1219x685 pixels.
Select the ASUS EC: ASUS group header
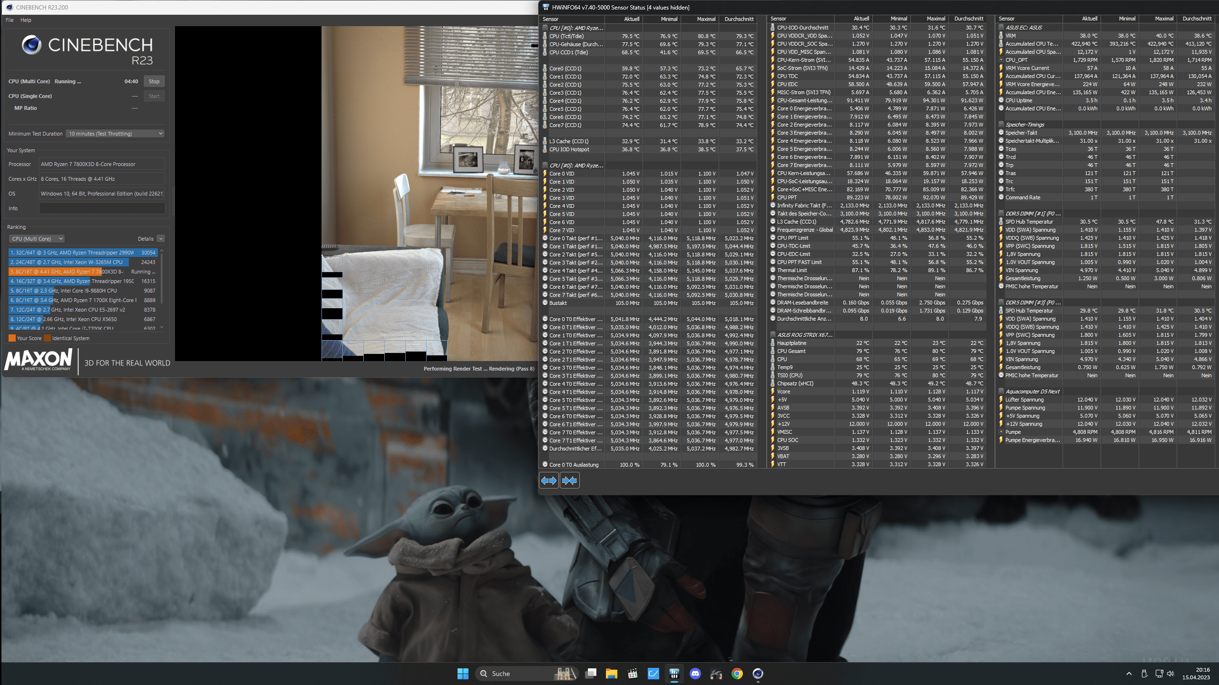pos(1105,28)
